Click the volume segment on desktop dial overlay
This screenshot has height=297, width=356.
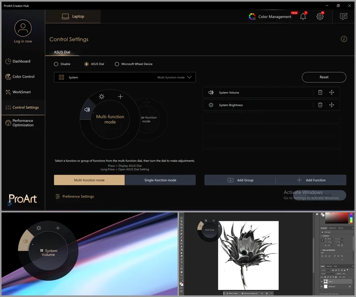tap(25, 241)
